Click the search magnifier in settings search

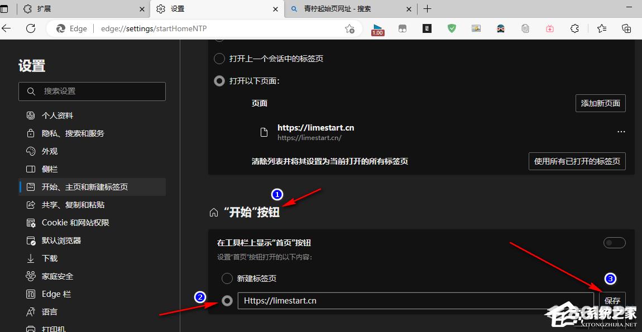coord(31,92)
